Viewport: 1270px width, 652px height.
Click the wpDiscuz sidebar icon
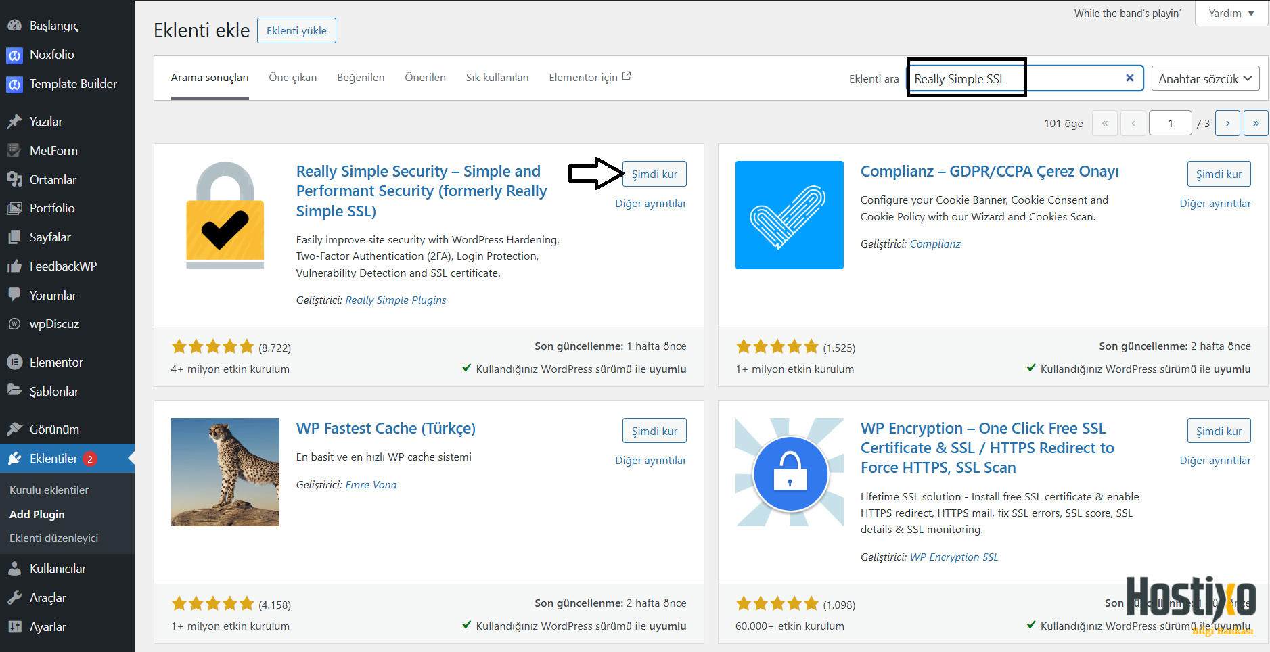14,324
